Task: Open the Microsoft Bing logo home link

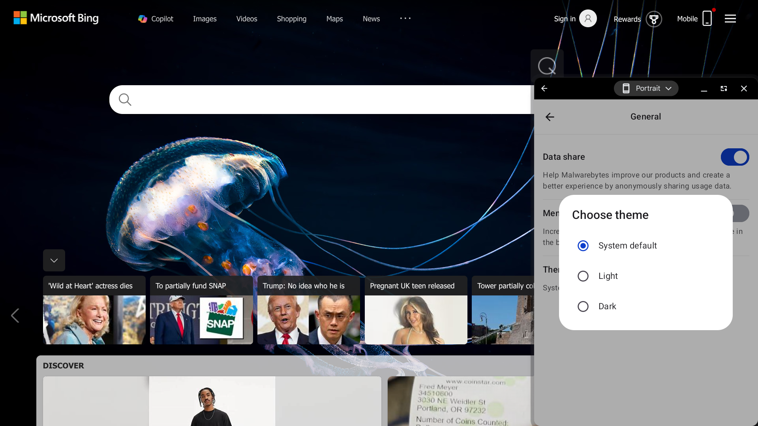Action: click(56, 18)
